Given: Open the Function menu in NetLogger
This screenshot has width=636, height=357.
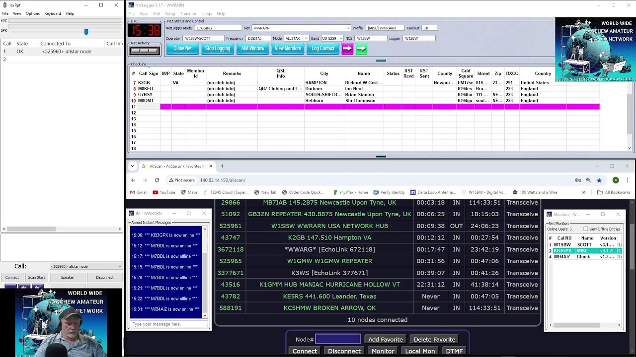Looking at the screenshot, I should (x=188, y=14).
